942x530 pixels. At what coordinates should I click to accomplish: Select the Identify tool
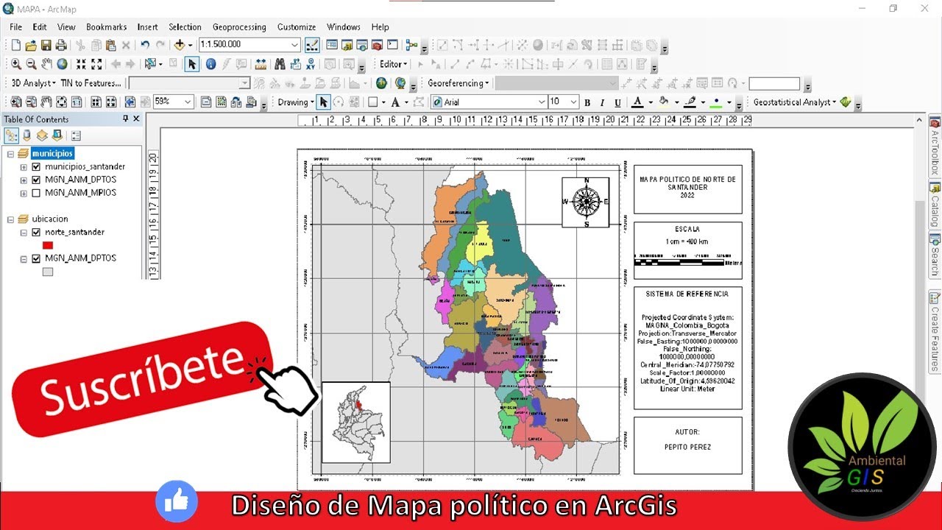[x=210, y=64]
